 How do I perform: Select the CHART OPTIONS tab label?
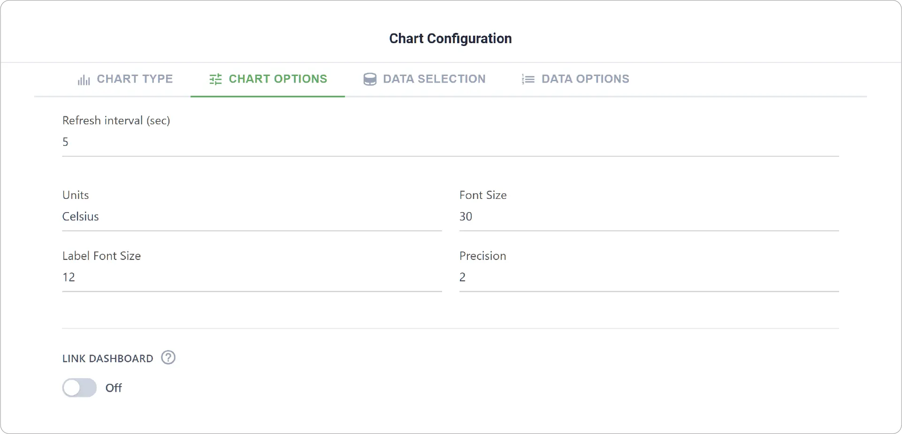tap(278, 79)
